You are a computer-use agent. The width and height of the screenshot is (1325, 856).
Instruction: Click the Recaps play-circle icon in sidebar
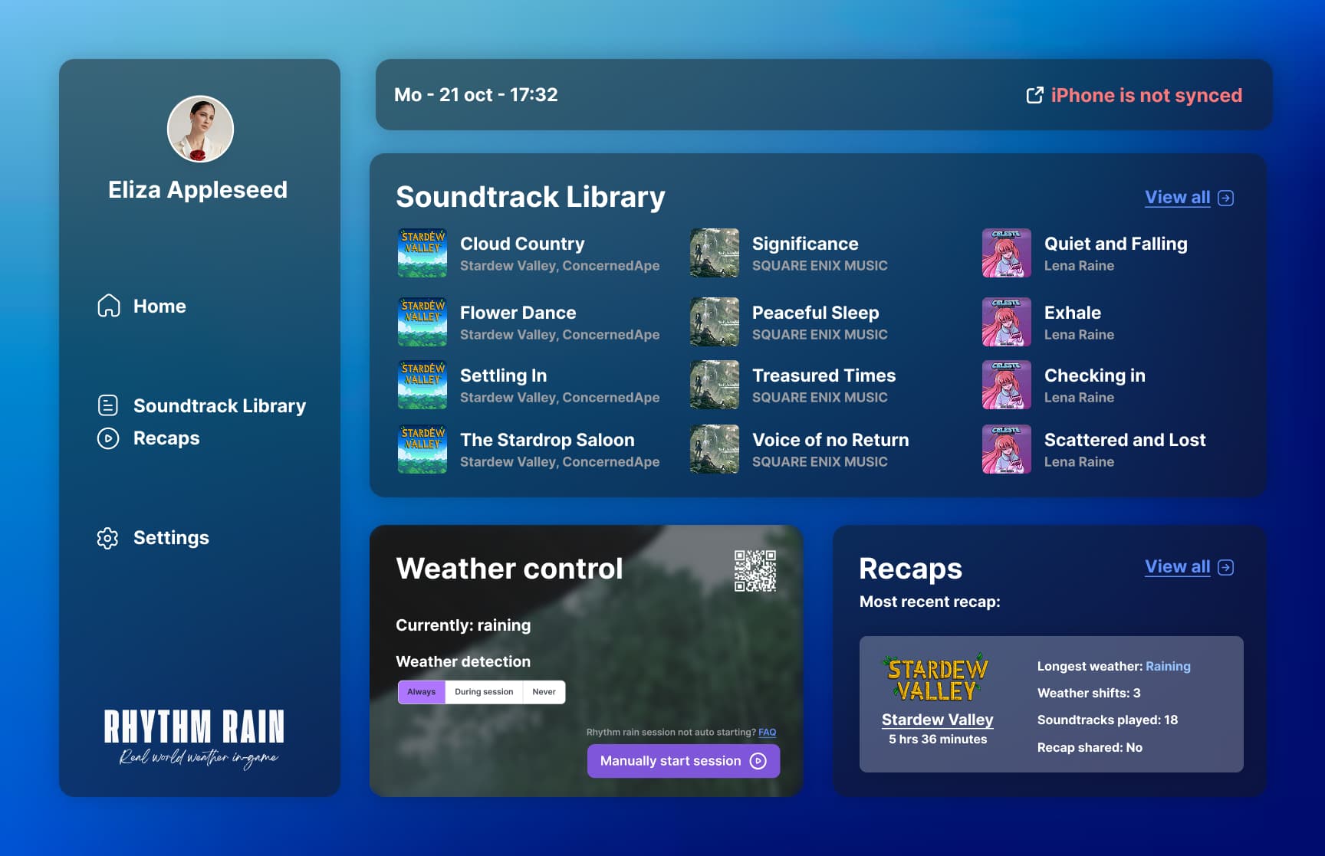click(x=108, y=438)
